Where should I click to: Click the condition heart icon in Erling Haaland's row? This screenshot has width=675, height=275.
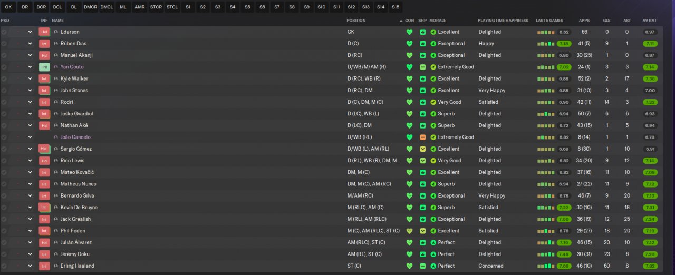click(409, 266)
